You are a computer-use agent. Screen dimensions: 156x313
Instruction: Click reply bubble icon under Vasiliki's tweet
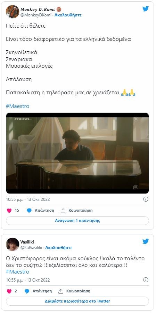tap(27, 291)
